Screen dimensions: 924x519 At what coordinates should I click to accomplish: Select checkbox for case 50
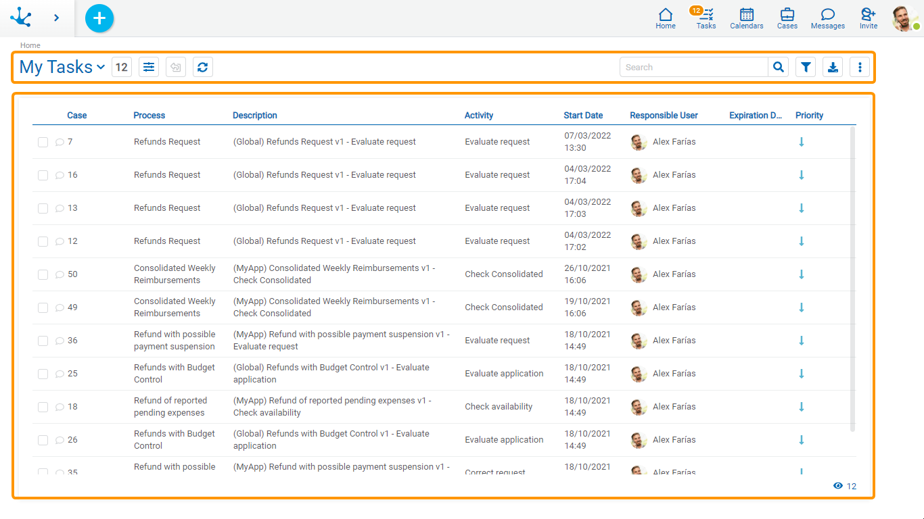point(43,275)
